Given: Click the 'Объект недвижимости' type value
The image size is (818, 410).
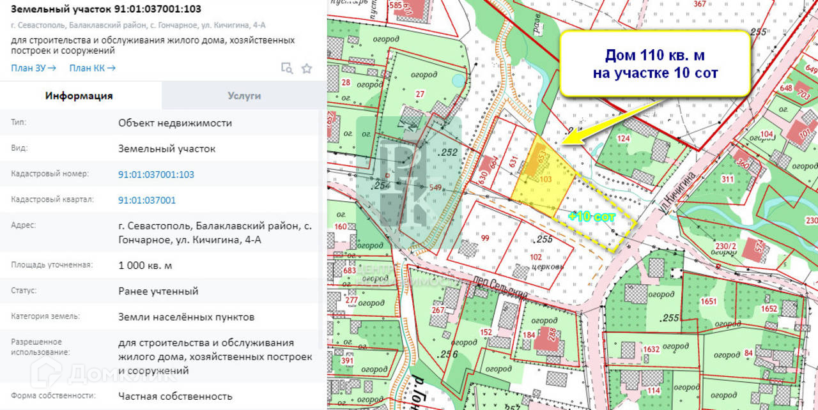Looking at the screenshot, I should point(175,123).
